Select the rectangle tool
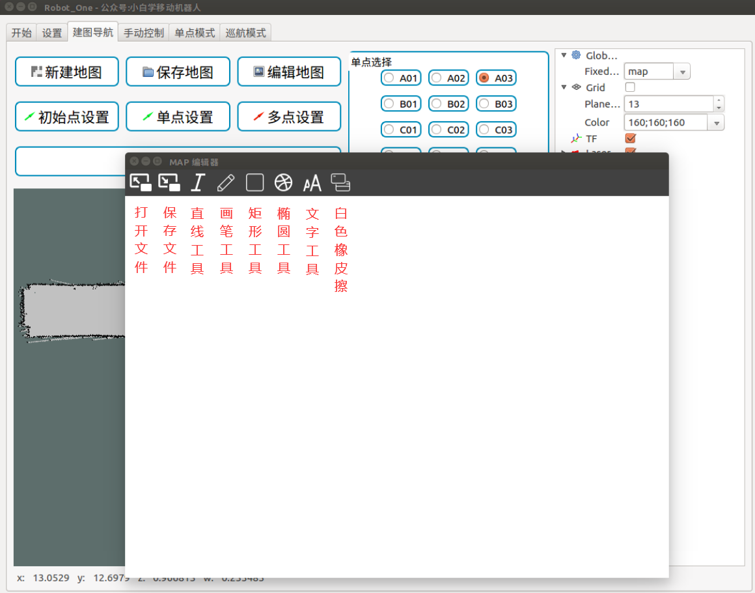The image size is (755, 593). (x=254, y=182)
